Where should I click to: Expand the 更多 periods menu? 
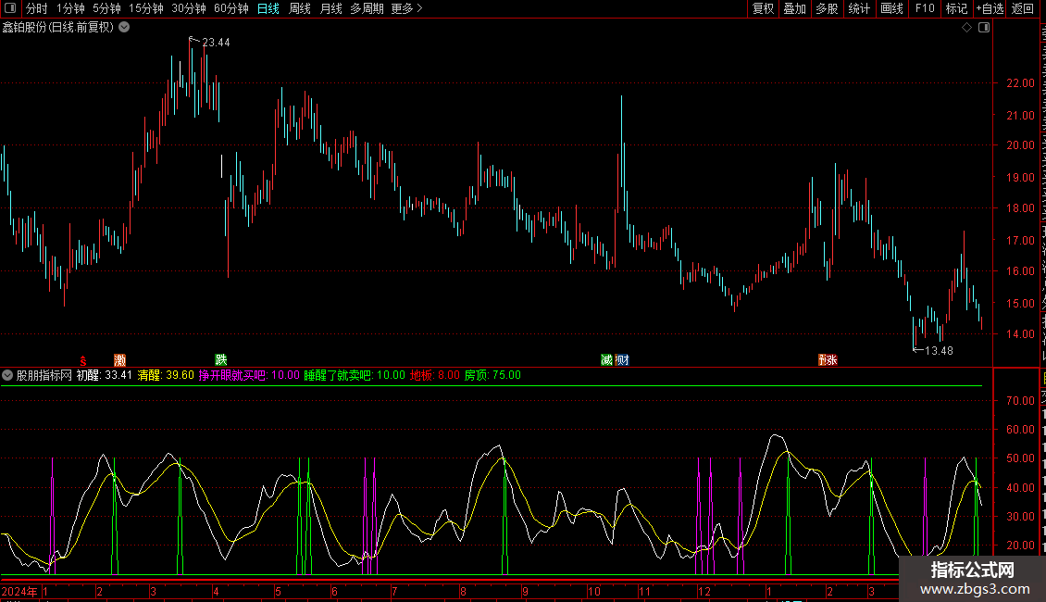pos(406,9)
